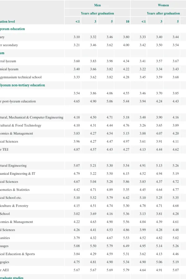Click value 3.02 in Men <1 column
Viewport: 186px width, 279px height.
[x=77, y=214]
